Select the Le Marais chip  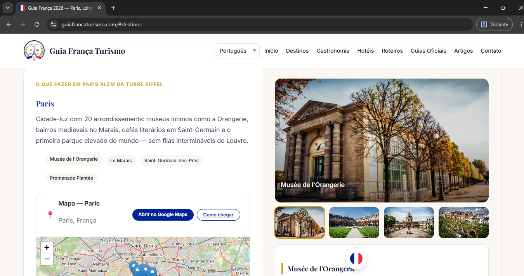click(x=121, y=161)
